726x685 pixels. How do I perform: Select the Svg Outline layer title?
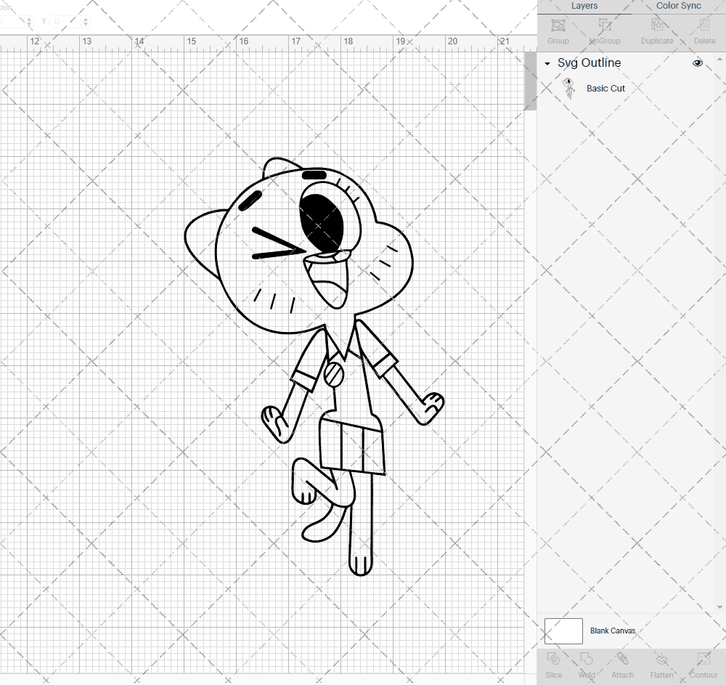[589, 63]
